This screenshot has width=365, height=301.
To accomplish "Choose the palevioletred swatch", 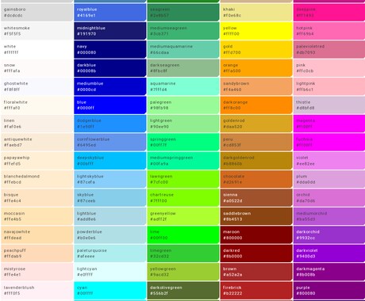I will [329, 49].
